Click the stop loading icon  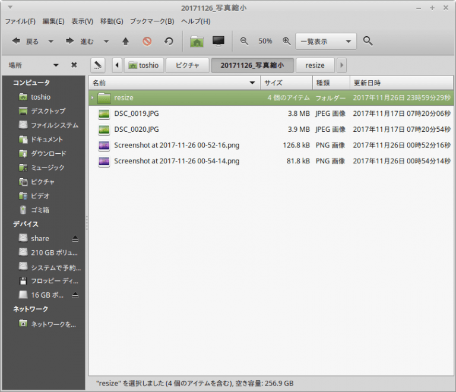tap(147, 42)
